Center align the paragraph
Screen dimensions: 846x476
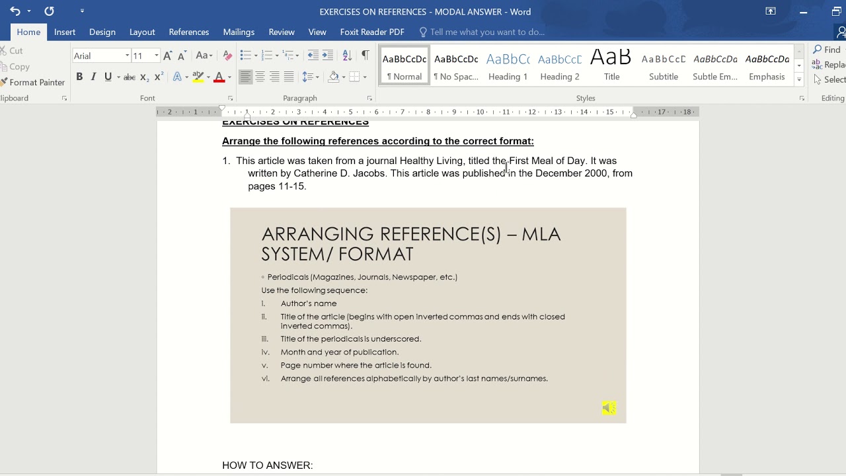[x=260, y=77]
